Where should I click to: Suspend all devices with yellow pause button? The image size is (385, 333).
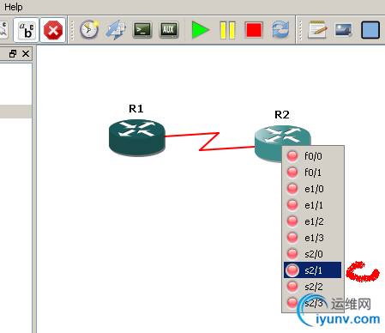[227, 30]
